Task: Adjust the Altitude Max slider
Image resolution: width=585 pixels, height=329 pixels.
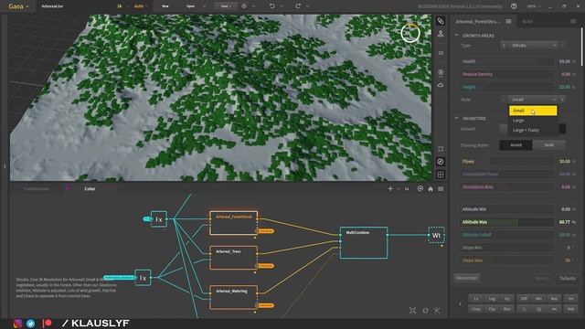Action: click(x=507, y=222)
